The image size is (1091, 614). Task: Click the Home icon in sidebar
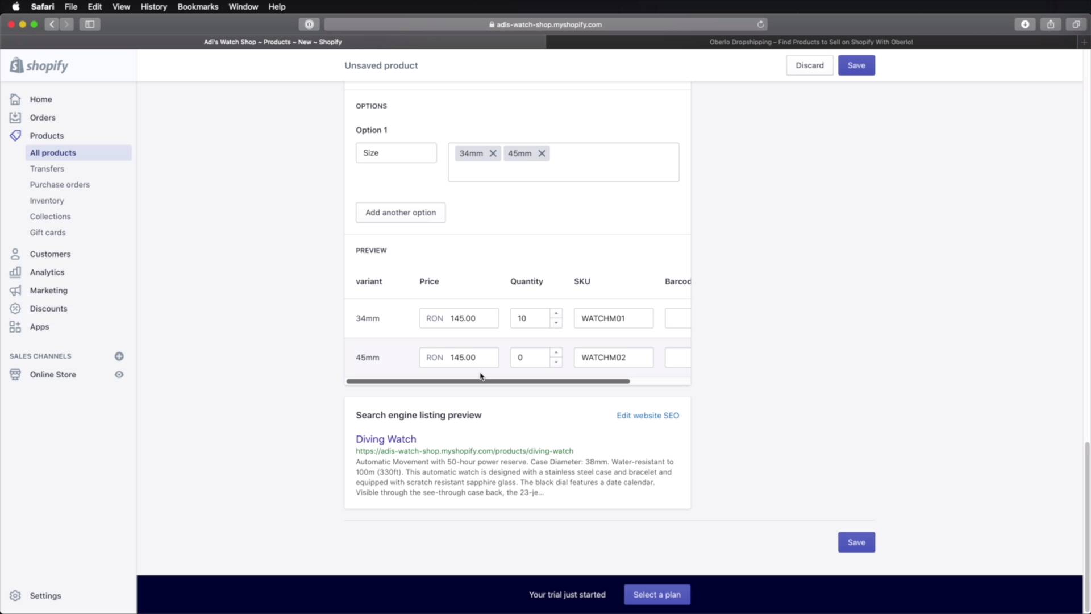click(x=15, y=99)
